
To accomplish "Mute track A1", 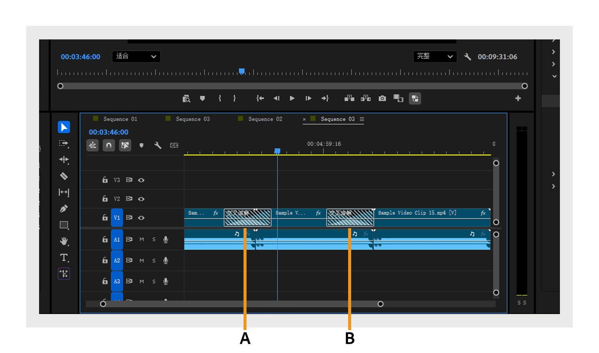I will [x=142, y=240].
